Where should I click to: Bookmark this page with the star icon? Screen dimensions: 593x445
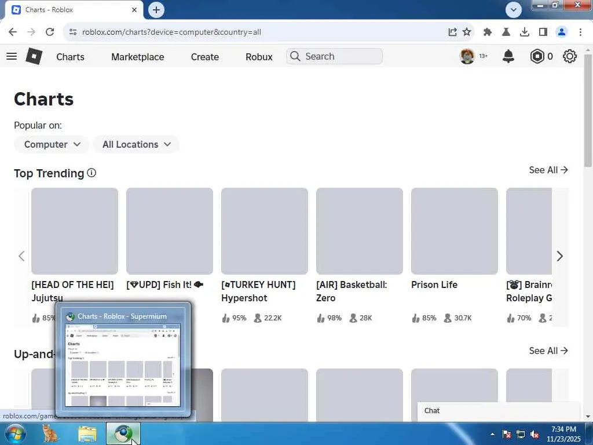(x=467, y=32)
